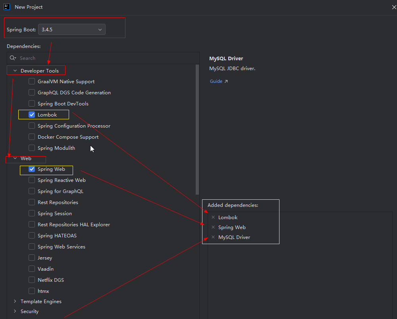Enable Spring for GraphQL checkbox
This screenshot has width=397, height=319.
coord(32,191)
